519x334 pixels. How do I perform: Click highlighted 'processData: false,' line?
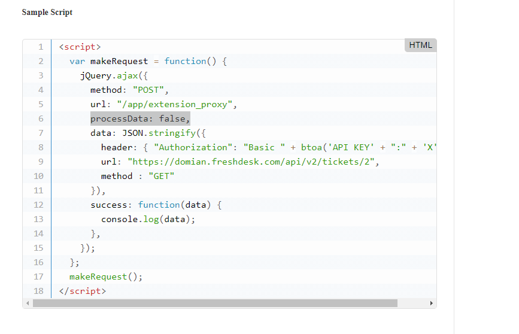[140, 119]
